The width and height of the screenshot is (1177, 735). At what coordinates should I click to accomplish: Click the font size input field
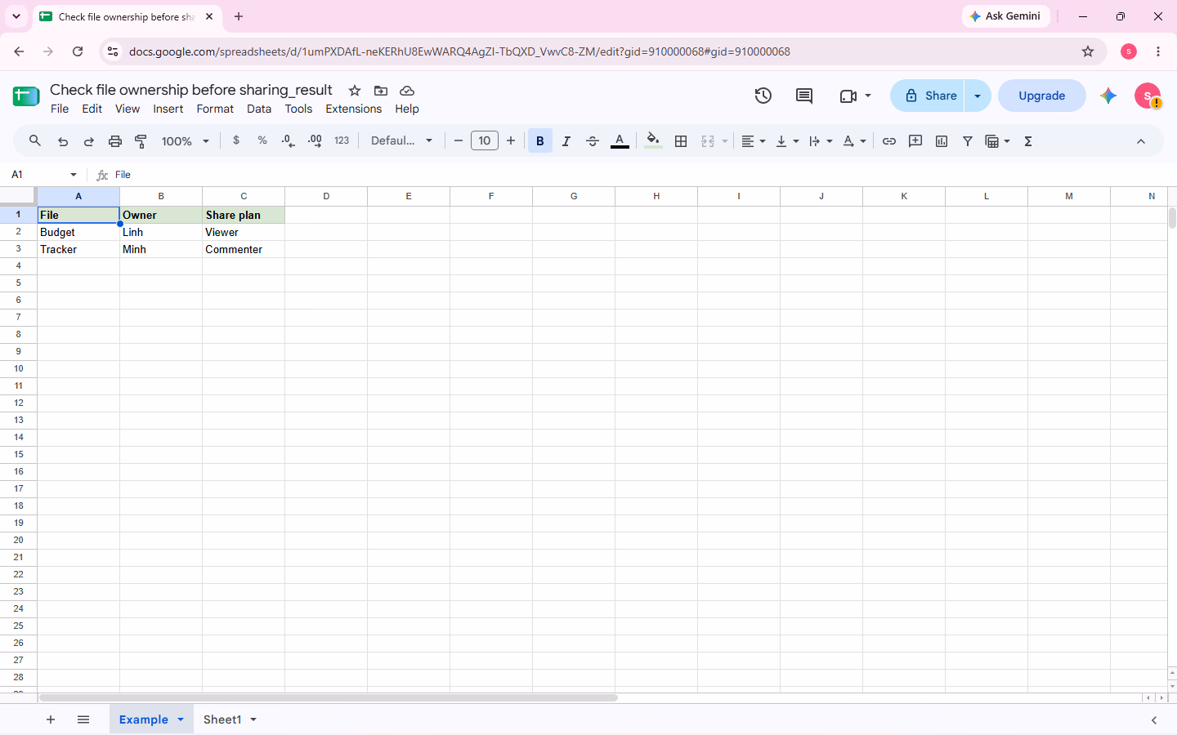click(x=485, y=141)
